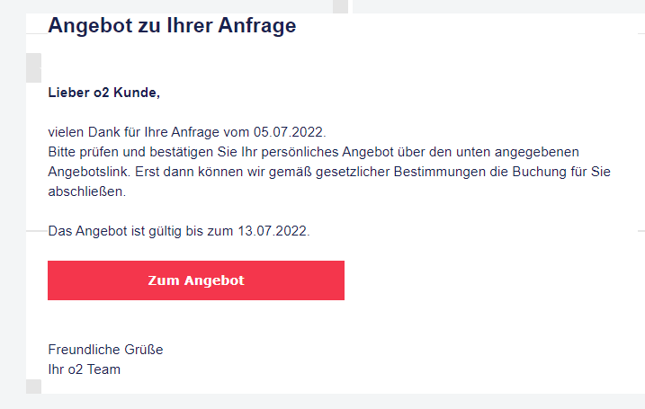The image size is (645, 409).
Task: Click the gray placeholder box at bottom left
Action: (33, 387)
